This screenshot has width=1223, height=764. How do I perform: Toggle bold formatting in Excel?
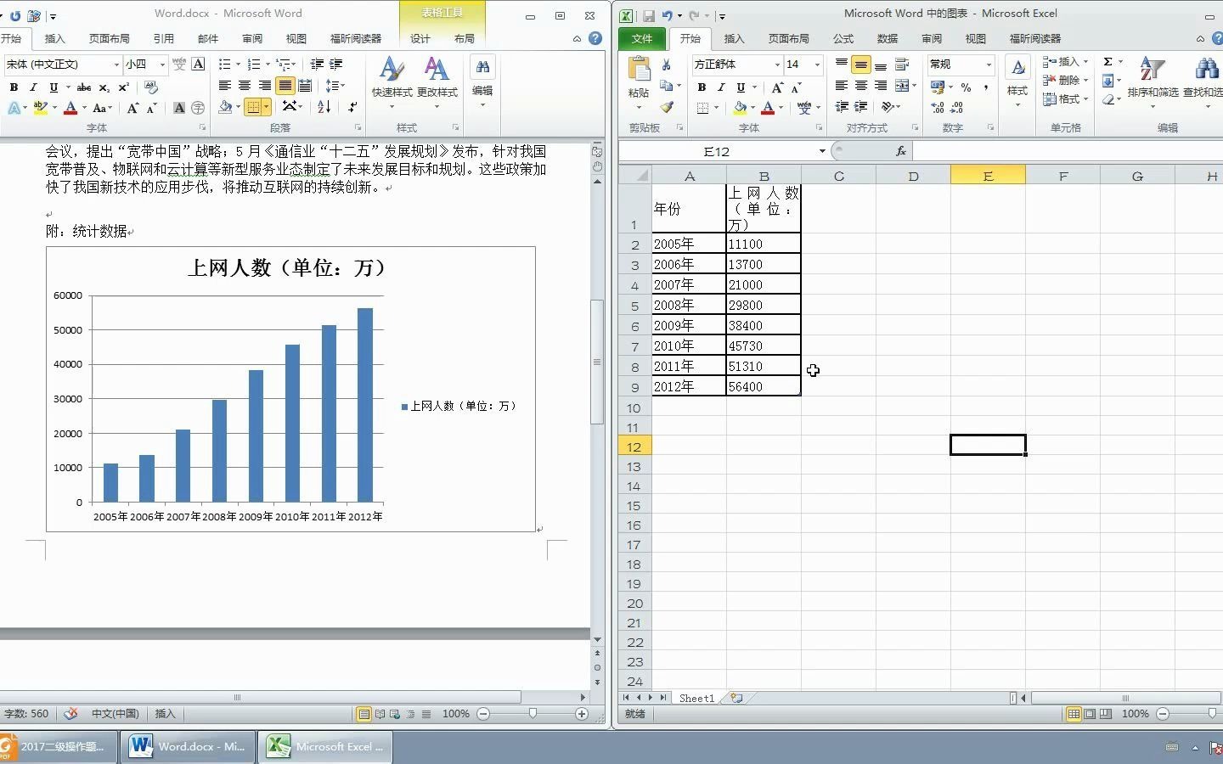coord(702,87)
